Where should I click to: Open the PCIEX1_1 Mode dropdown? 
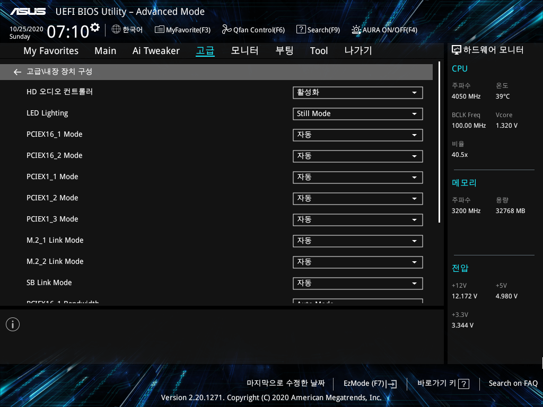click(x=358, y=177)
